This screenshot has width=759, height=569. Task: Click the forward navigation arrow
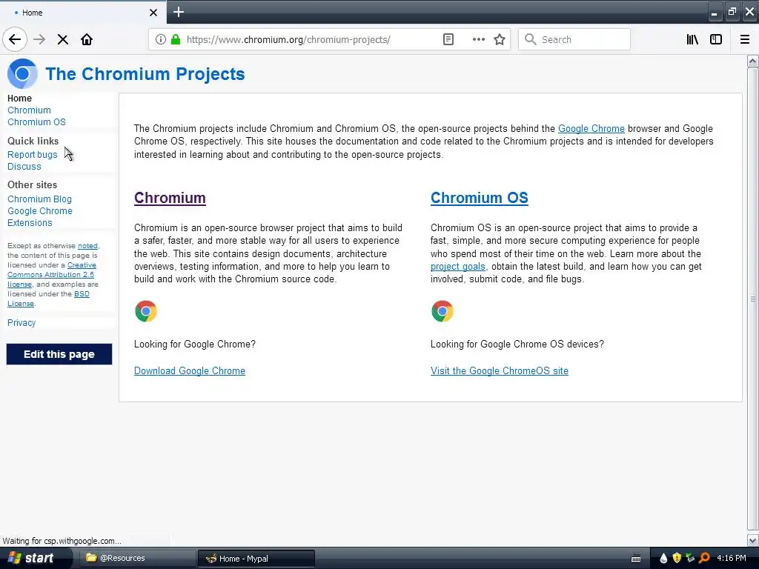pos(39,39)
